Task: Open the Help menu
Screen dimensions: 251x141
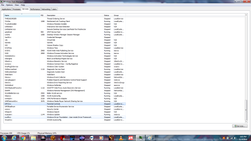Action: [23, 5]
